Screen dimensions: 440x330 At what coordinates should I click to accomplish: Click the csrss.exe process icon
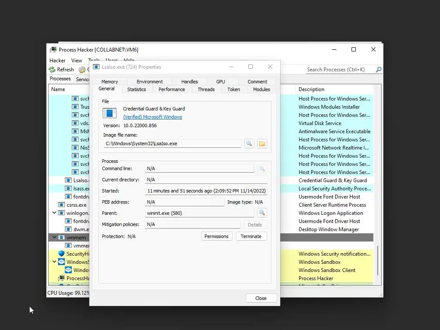point(61,205)
